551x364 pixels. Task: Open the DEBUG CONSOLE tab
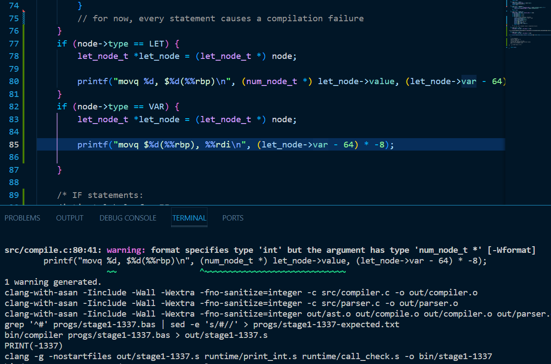128,218
